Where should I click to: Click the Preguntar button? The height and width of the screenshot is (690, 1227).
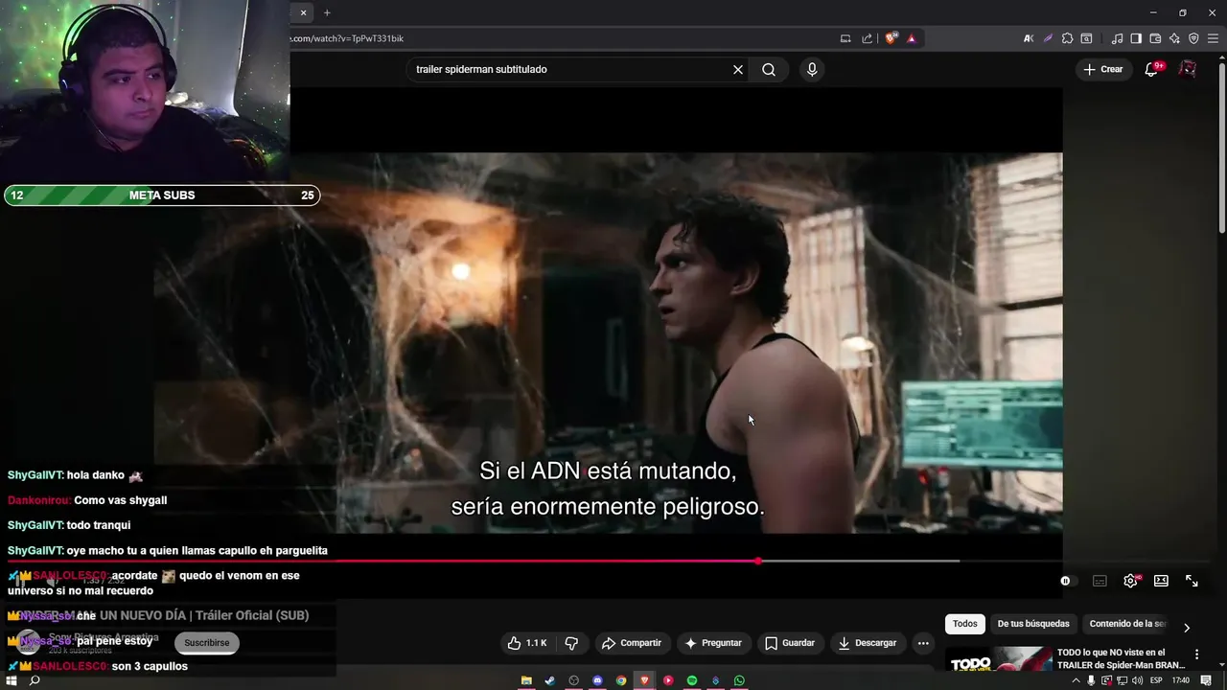pos(713,643)
